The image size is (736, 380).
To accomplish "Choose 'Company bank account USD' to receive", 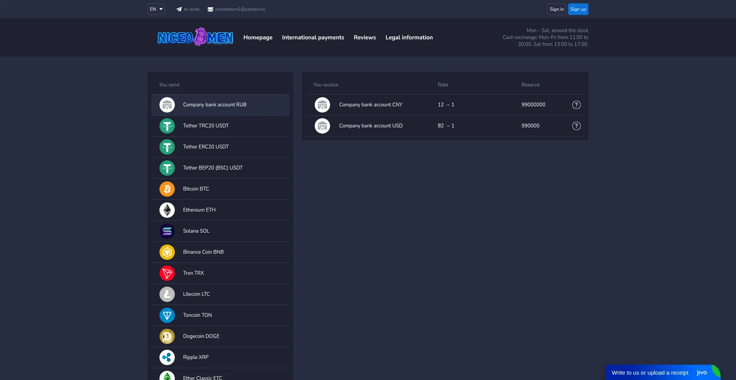I will point(445,126).
